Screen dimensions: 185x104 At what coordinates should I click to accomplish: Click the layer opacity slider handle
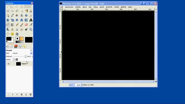[x=25, y=57]
